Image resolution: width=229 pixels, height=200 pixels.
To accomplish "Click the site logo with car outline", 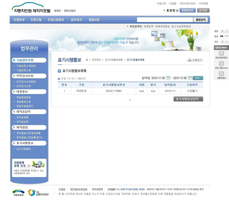I will [x=31, y=8].
